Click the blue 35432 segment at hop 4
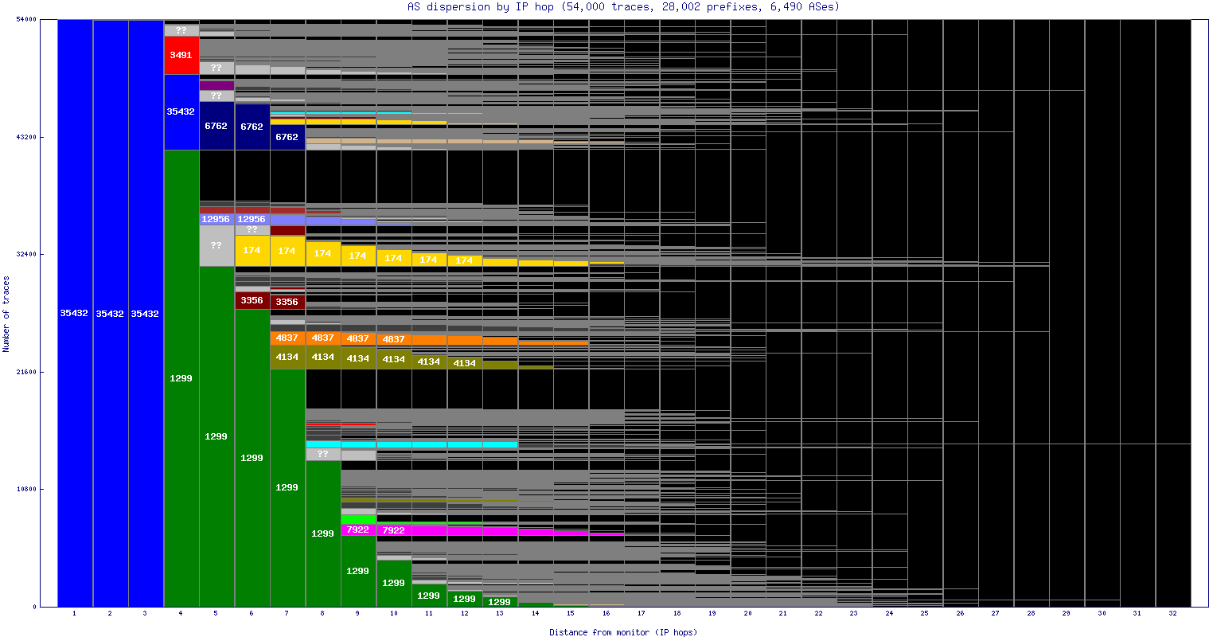 click(181, 111)
